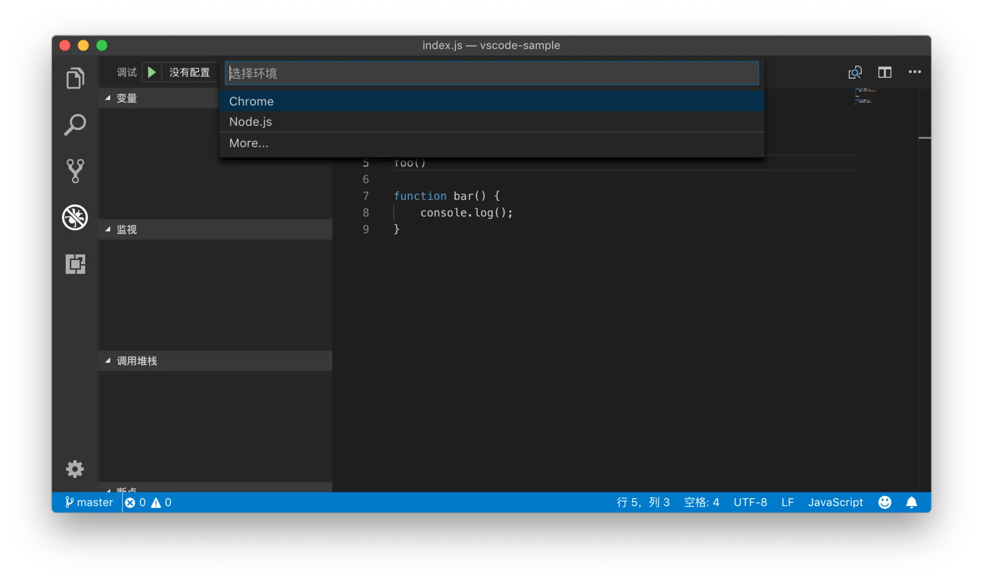Collapse the 调用堆栈 section

(x=108, y=361)
